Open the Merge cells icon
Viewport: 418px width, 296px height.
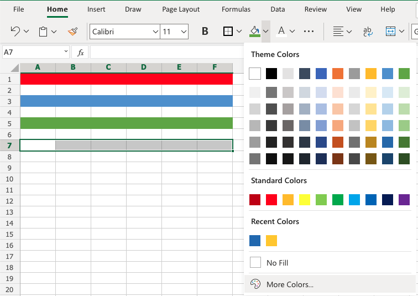(x=391, y=32)
